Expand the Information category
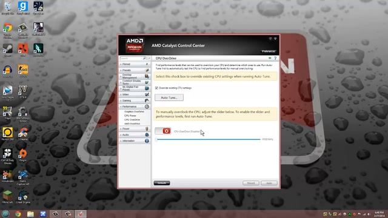The width and height of the screenshot is (388, 218). point(135,141)
